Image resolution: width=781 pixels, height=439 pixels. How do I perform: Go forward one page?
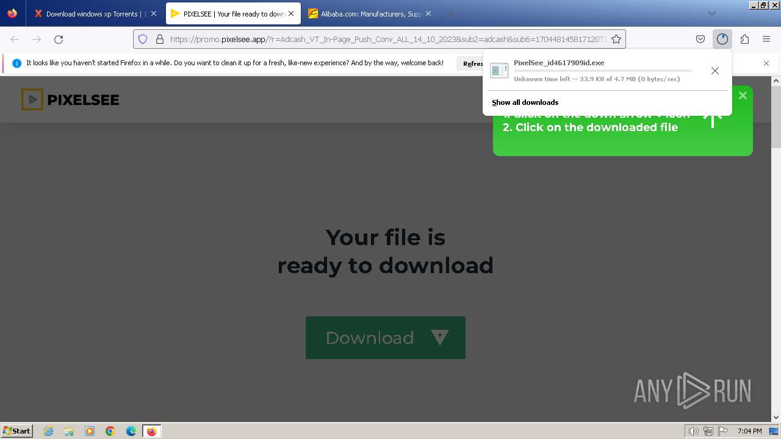click(37, 39)
